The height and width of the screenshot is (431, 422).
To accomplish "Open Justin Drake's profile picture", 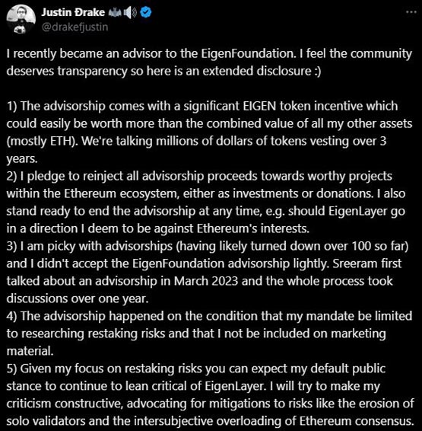I will [x=21, y=19].
